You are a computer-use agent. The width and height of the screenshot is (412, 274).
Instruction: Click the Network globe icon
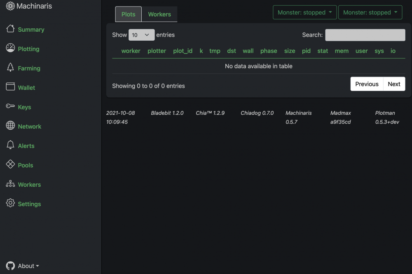point(10,125)
